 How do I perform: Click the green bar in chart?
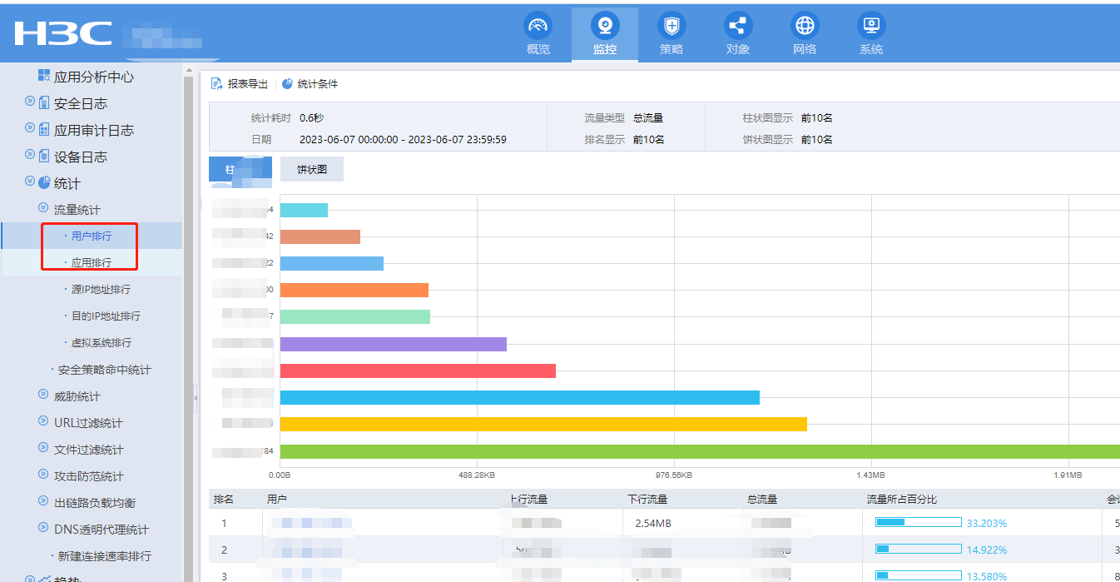[x=699, y=451]
